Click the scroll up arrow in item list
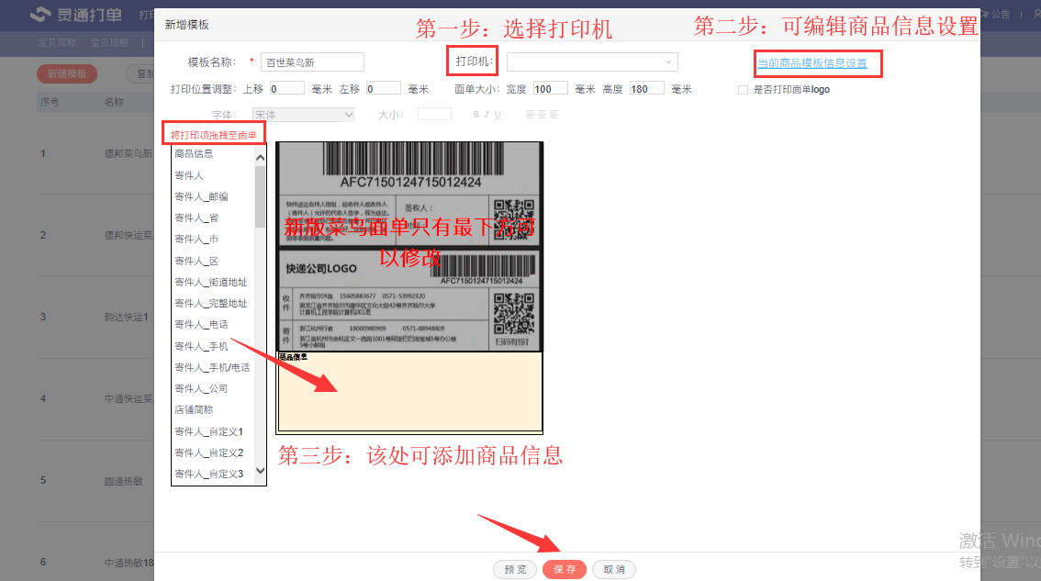 260,158
